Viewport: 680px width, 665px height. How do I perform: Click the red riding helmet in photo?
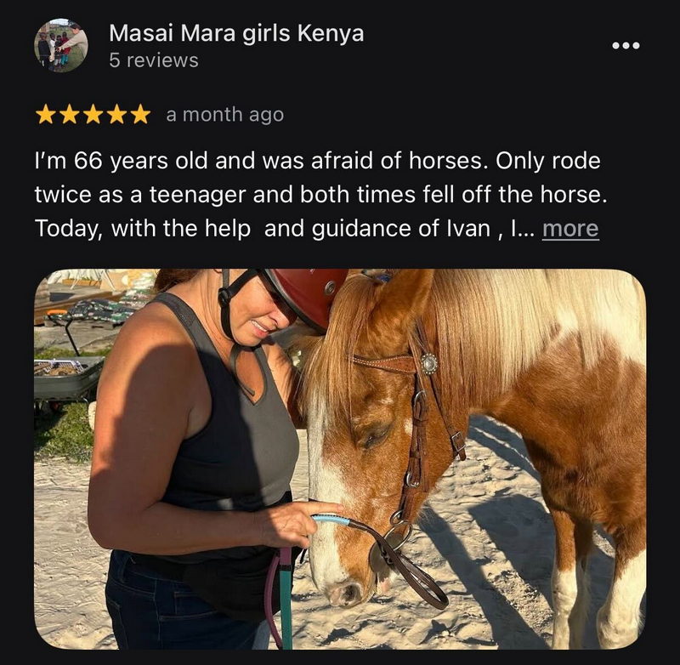pyautogui.click(x=308, y=295)
